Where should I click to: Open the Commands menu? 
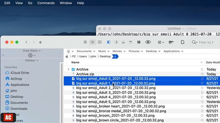(x=46, y=3)
